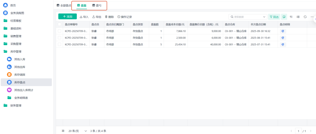Click the sticky-note view icon beside 筛选
316x134 pixels.
284,17
